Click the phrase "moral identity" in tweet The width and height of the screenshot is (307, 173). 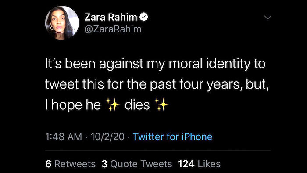pyautogui.click(x=209, y=64)
